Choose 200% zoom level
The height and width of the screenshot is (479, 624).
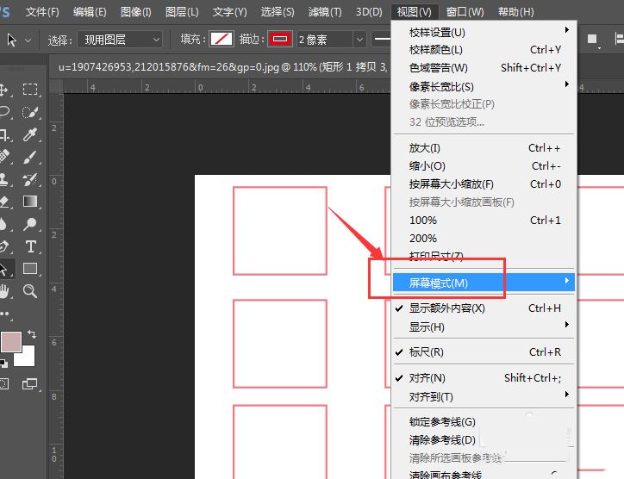point(484,238)
